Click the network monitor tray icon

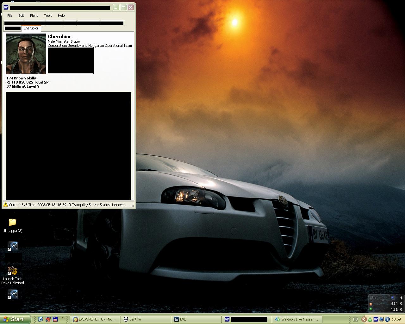pos(382,319)
